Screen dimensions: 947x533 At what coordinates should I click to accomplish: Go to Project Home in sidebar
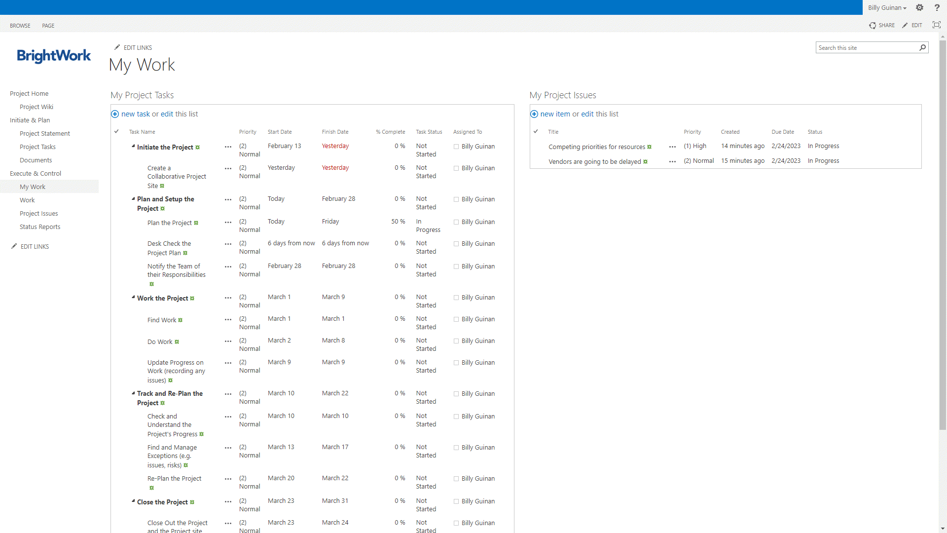29,93
